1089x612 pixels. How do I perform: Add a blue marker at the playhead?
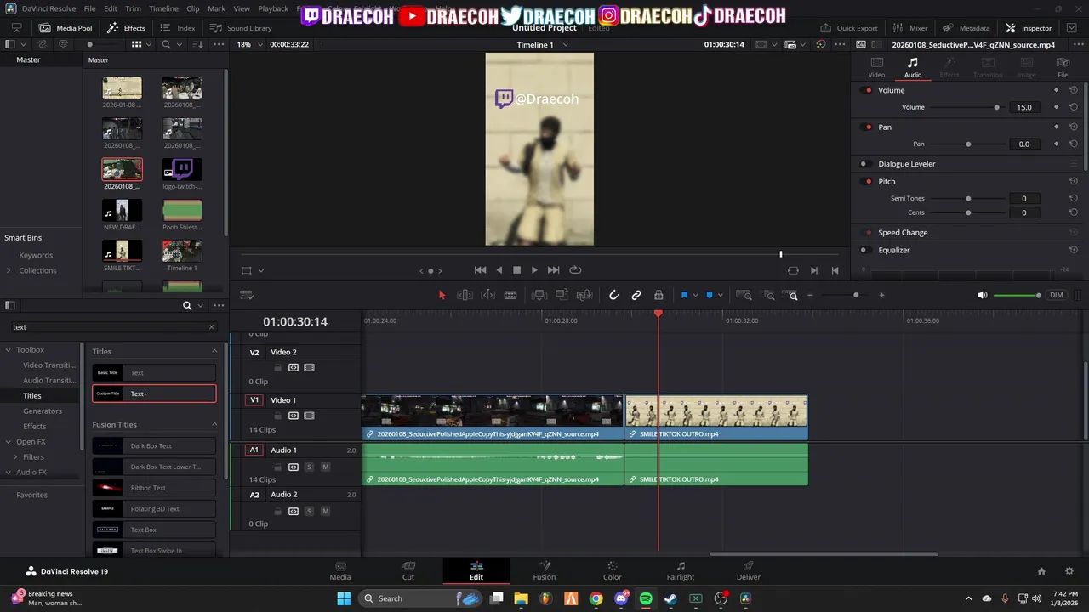pos(710,295)
